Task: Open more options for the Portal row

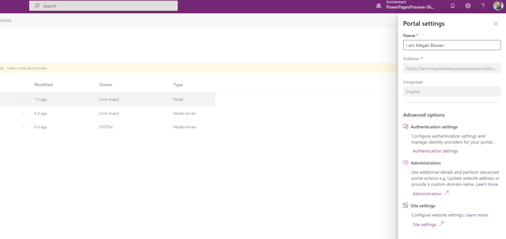Action: click(24, 99)
